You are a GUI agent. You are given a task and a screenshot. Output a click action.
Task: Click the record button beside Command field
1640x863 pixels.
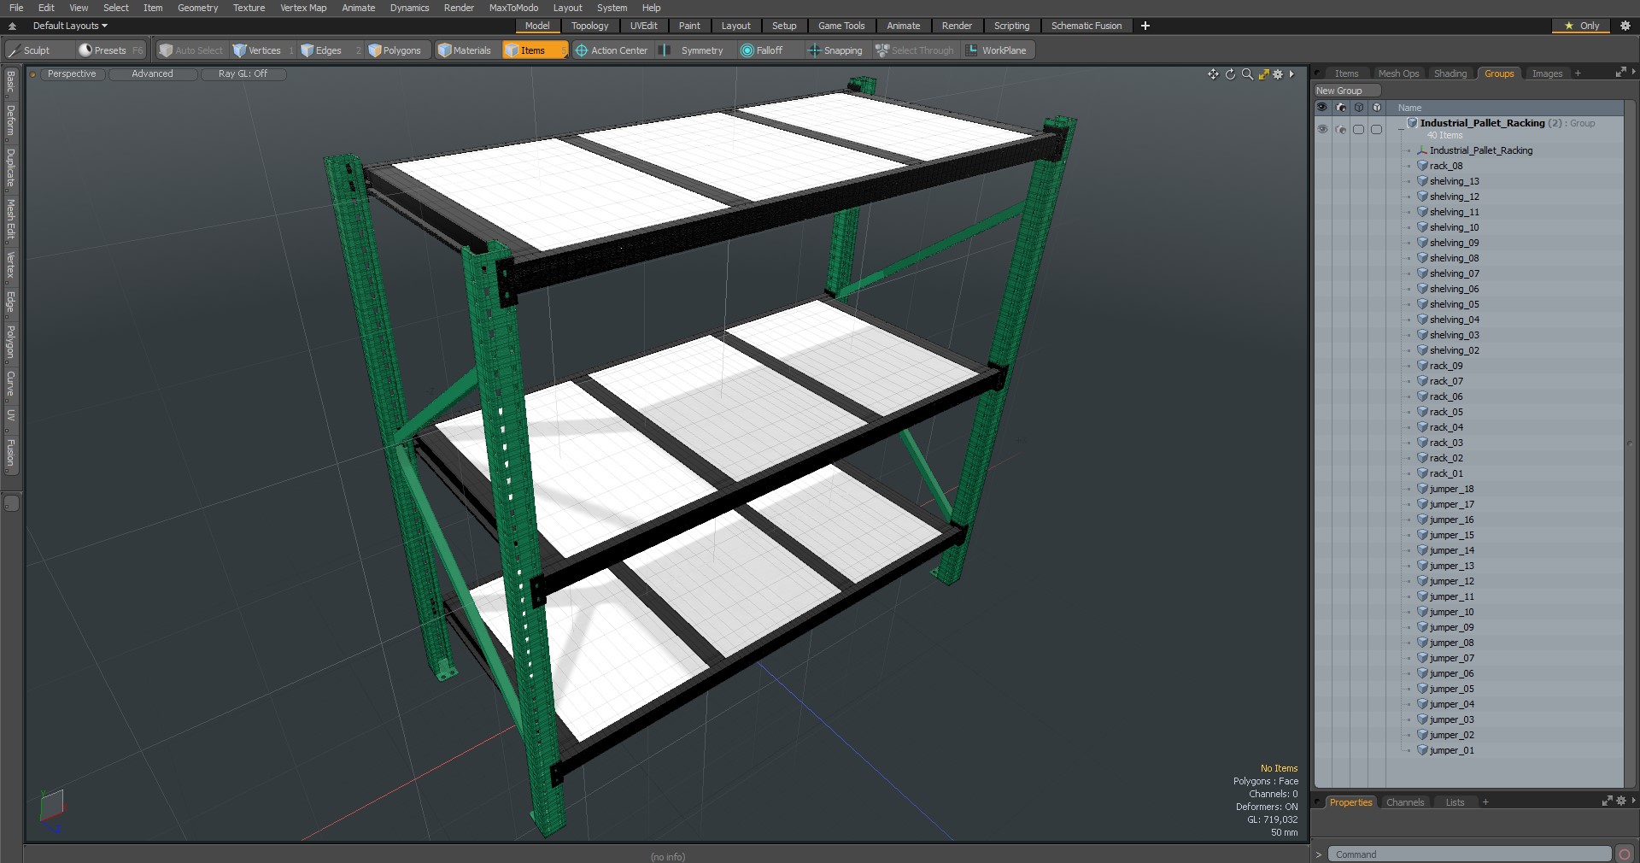[x=1625, y=854]
